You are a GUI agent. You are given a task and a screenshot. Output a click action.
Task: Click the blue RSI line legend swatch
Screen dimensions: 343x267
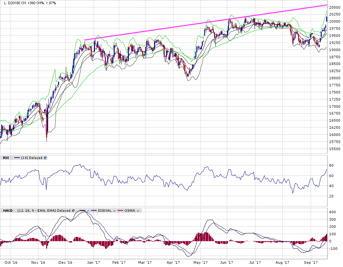click(16, 158)
